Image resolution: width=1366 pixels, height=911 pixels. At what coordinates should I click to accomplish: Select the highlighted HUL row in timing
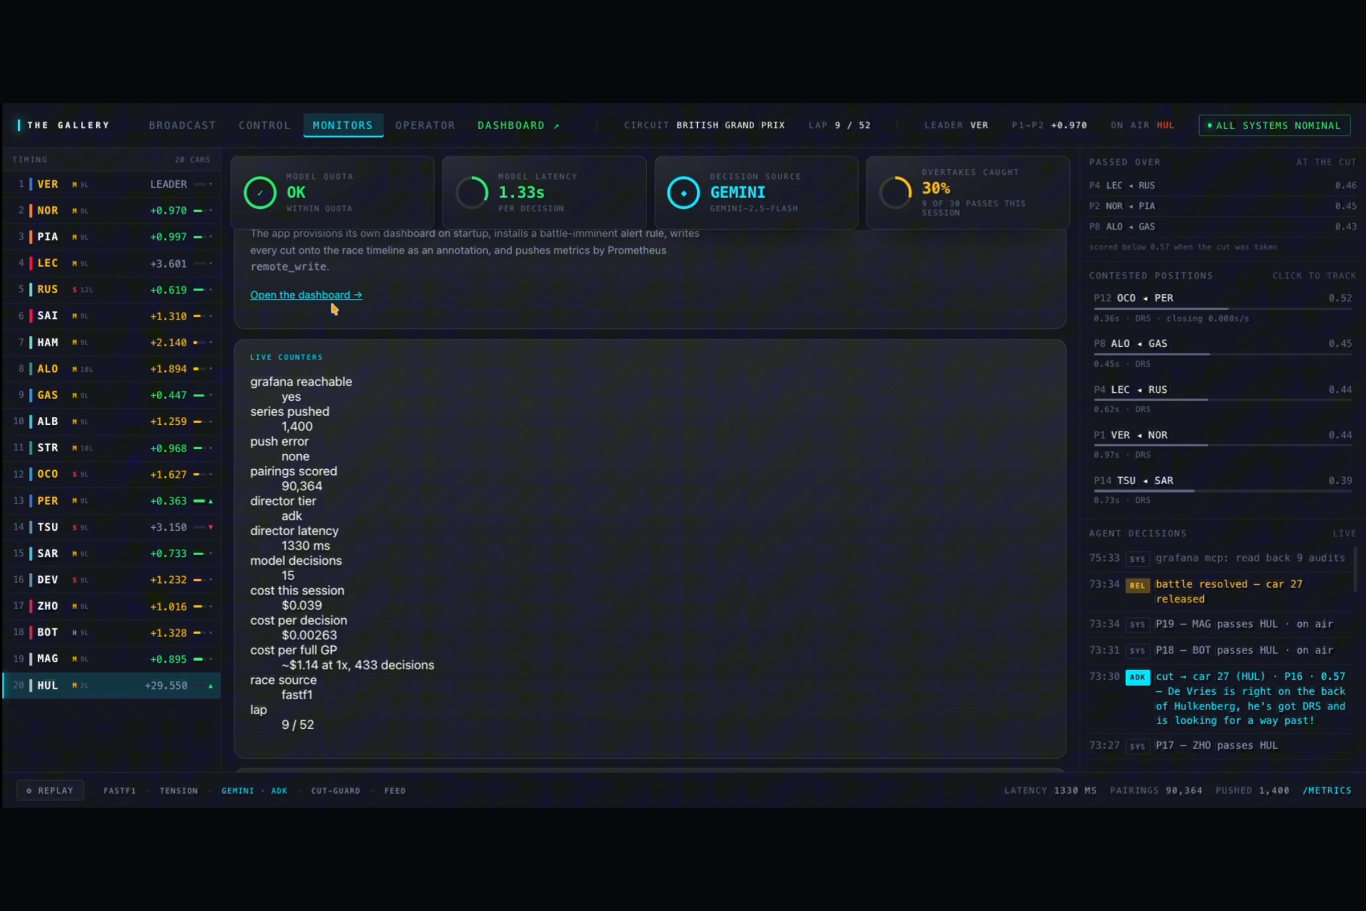point(112,686)
